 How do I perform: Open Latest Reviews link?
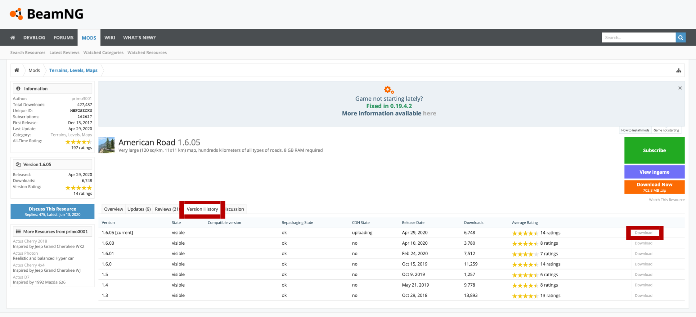point(65,52)
